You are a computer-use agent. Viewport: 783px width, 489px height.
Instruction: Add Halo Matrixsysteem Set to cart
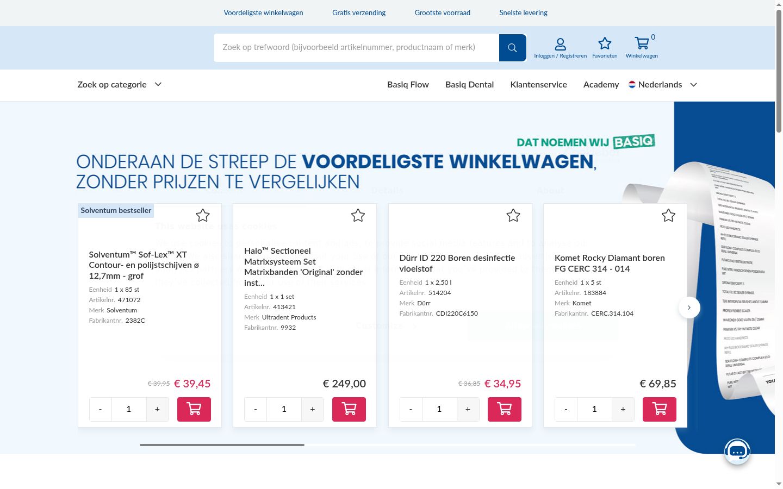pyautogui.click(x=349, y=409)
